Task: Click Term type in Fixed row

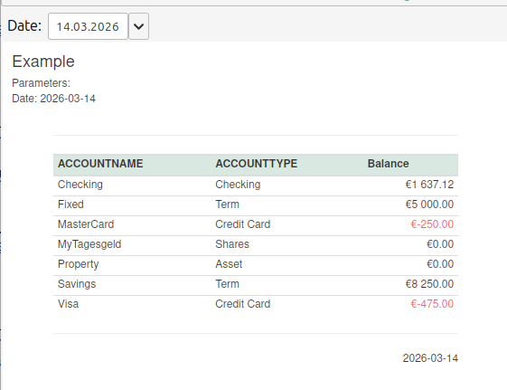Action: point(228,205)
